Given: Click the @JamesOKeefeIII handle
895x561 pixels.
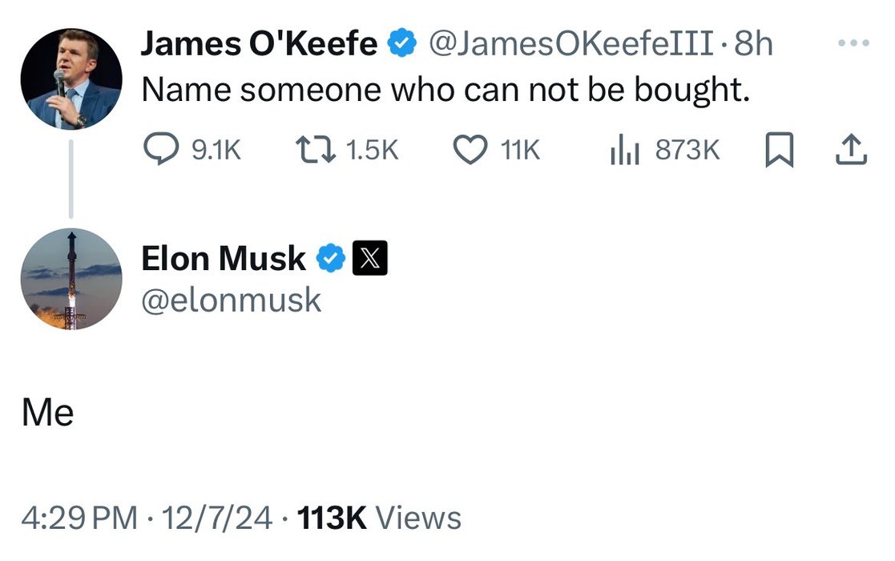Looking at the screenshot, I should 571,44.
